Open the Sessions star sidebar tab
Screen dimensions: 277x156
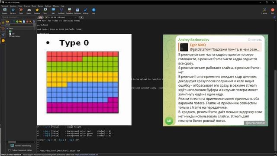(3, 23)
